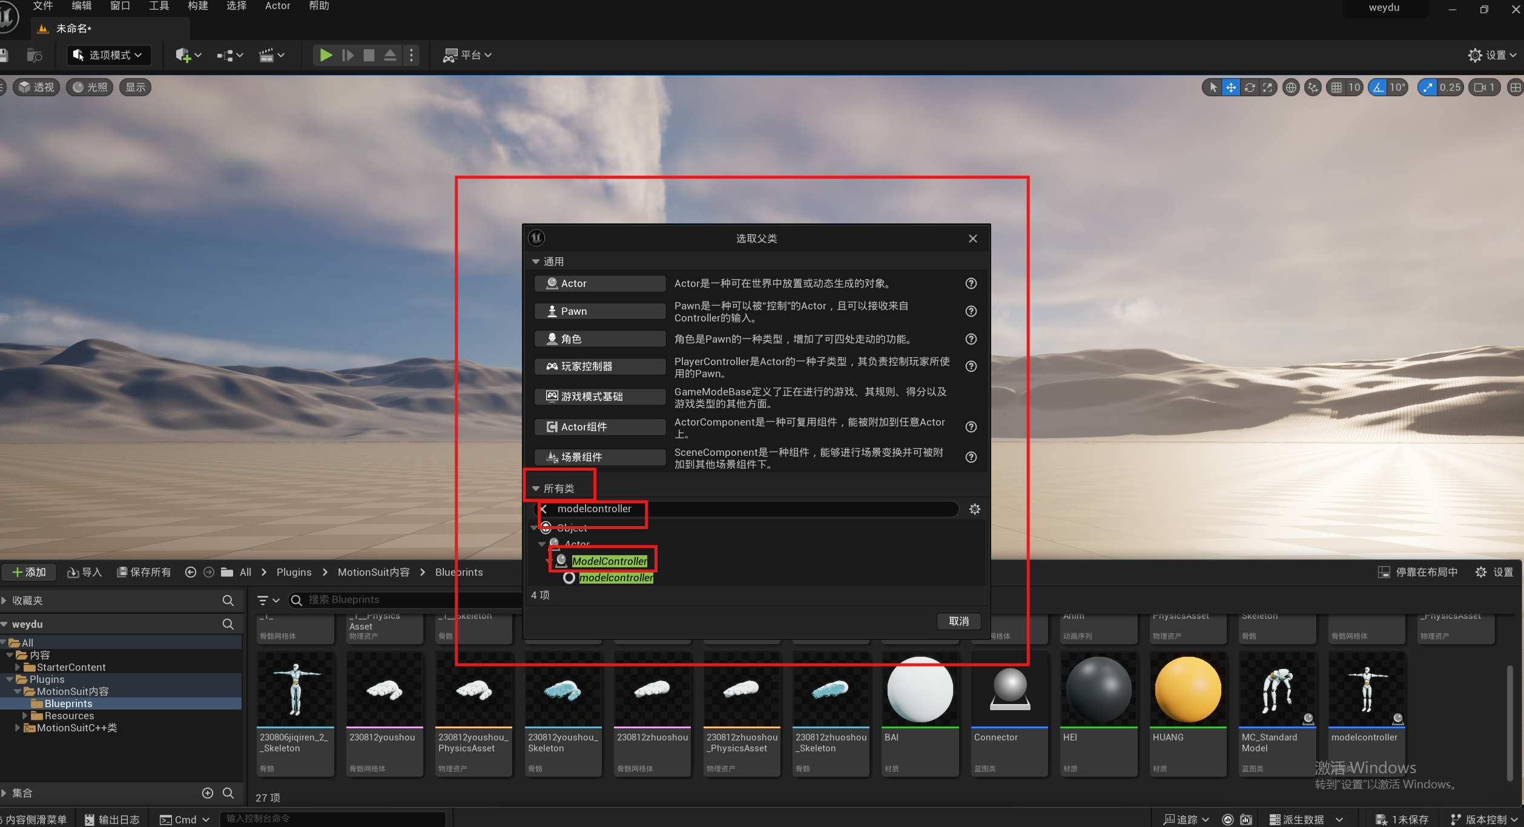
Task: Collapse the 通用 section in the dialog
Action: [535, 262]
